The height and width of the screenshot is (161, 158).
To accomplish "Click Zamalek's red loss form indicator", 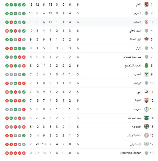I will click(11, 22).
